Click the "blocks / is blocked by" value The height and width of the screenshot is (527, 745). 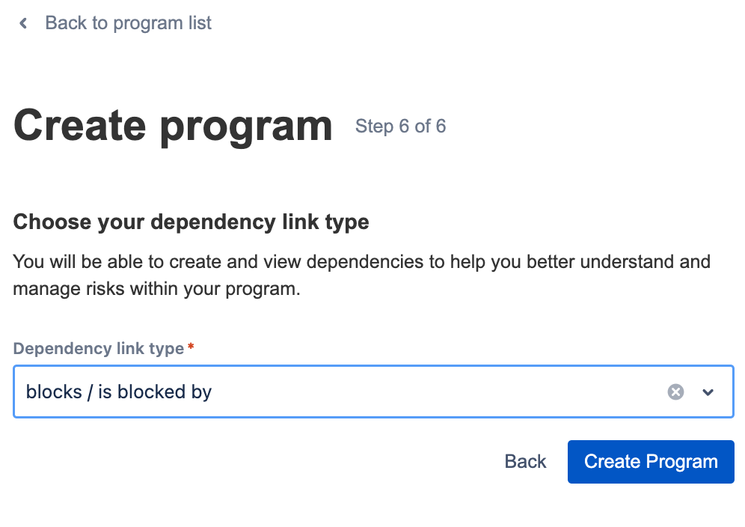click(119, 392)
